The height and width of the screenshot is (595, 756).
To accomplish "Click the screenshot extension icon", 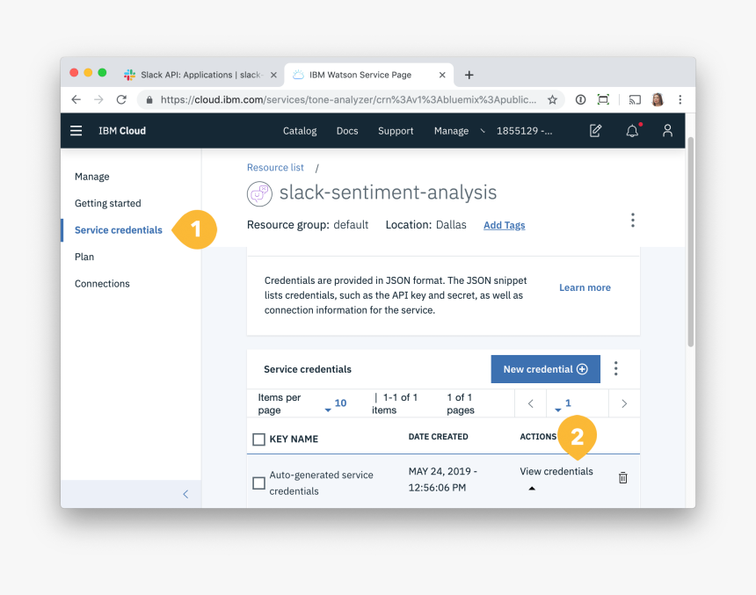I will [603, 100].
